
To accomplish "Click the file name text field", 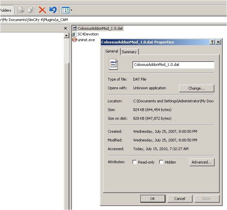I will [x=173, y=65].
